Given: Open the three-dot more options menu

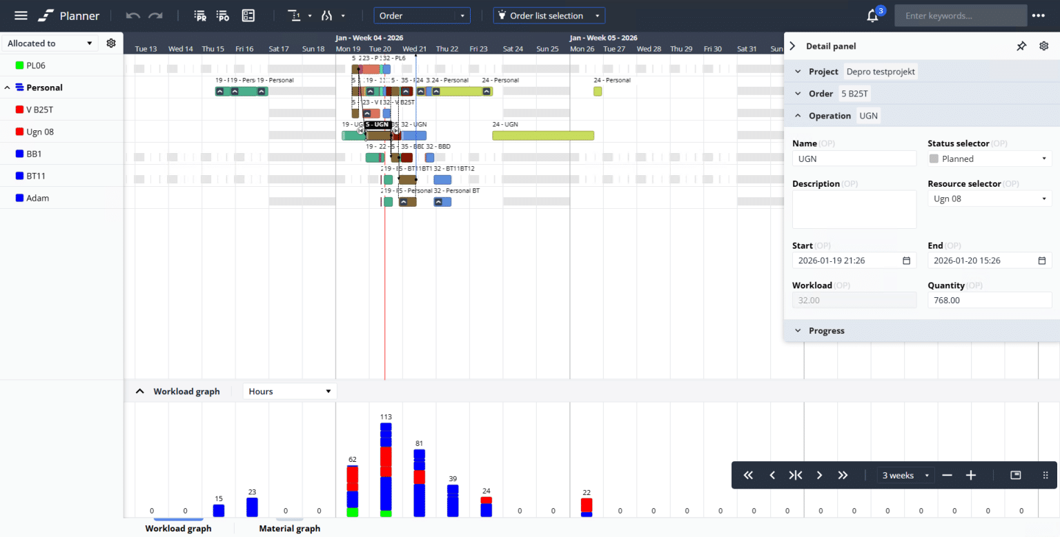Looking at the screenshot, I should [1039, 15].
